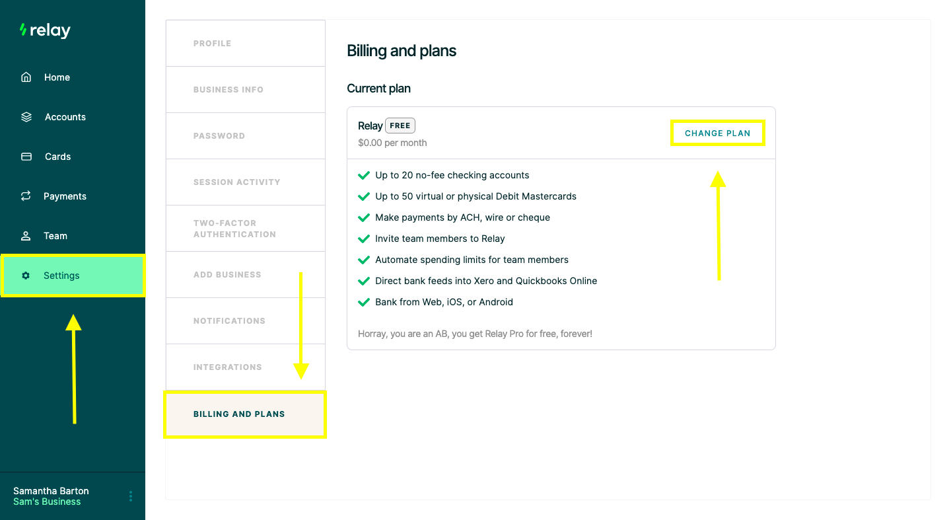Click the Samantha Barton user name

(51, 491)
